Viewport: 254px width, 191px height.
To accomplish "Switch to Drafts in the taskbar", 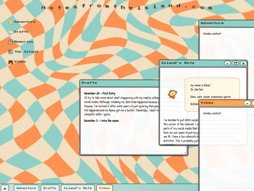I will [x=49, y=188].
